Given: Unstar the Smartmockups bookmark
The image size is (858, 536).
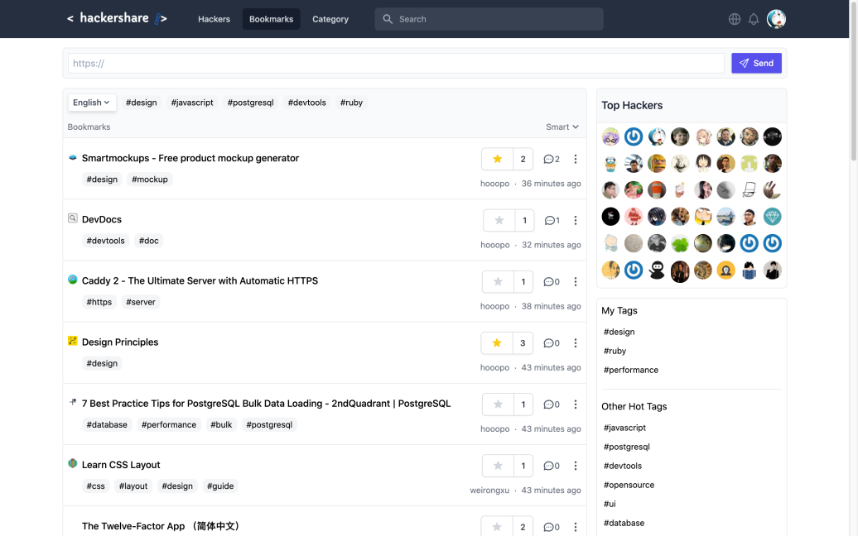Looking at the screenshot, I should (x=497, y=159).
